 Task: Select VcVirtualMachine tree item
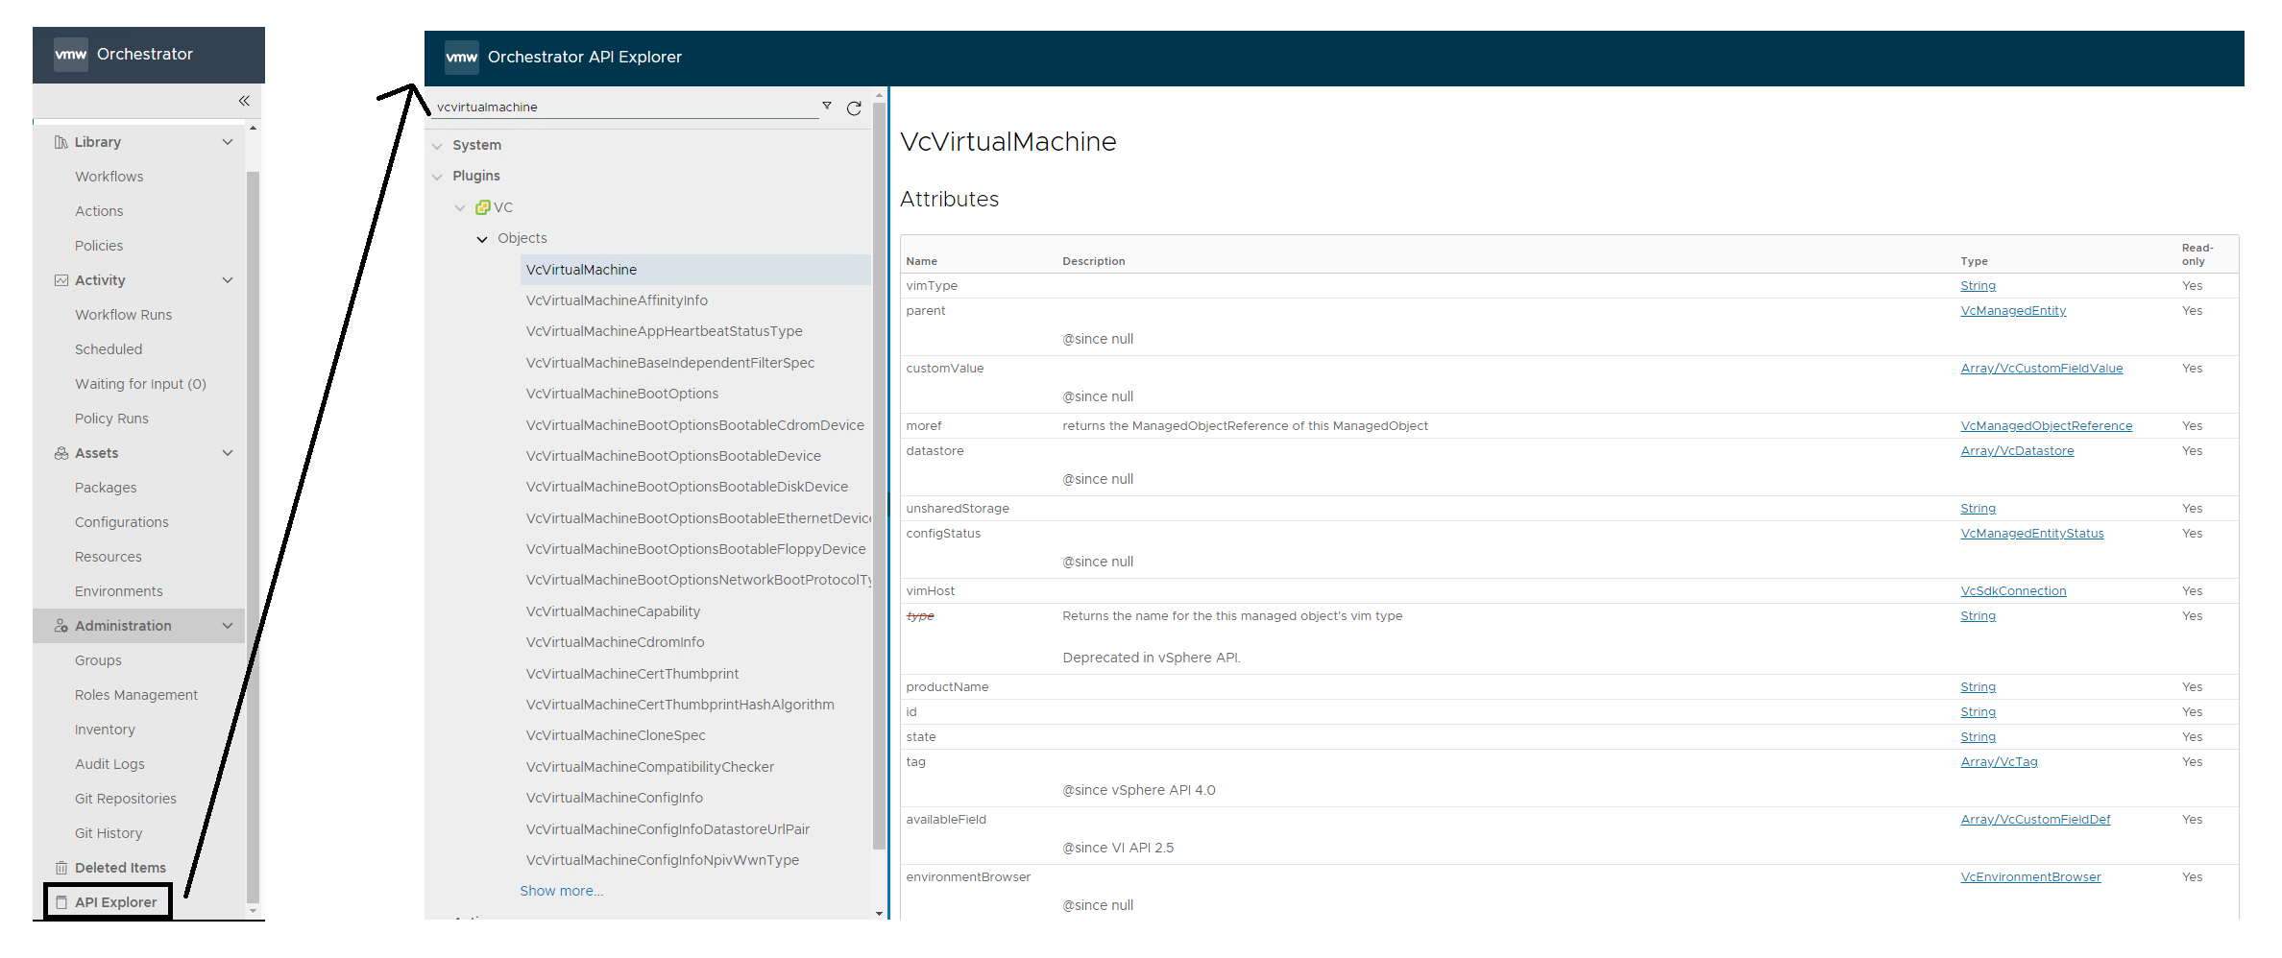click(695, 270)
